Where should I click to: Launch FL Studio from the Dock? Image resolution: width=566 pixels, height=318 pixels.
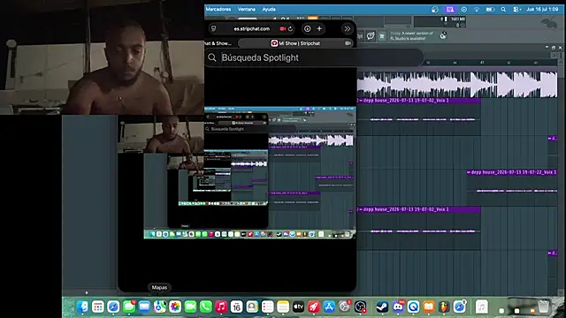(444, 307)
